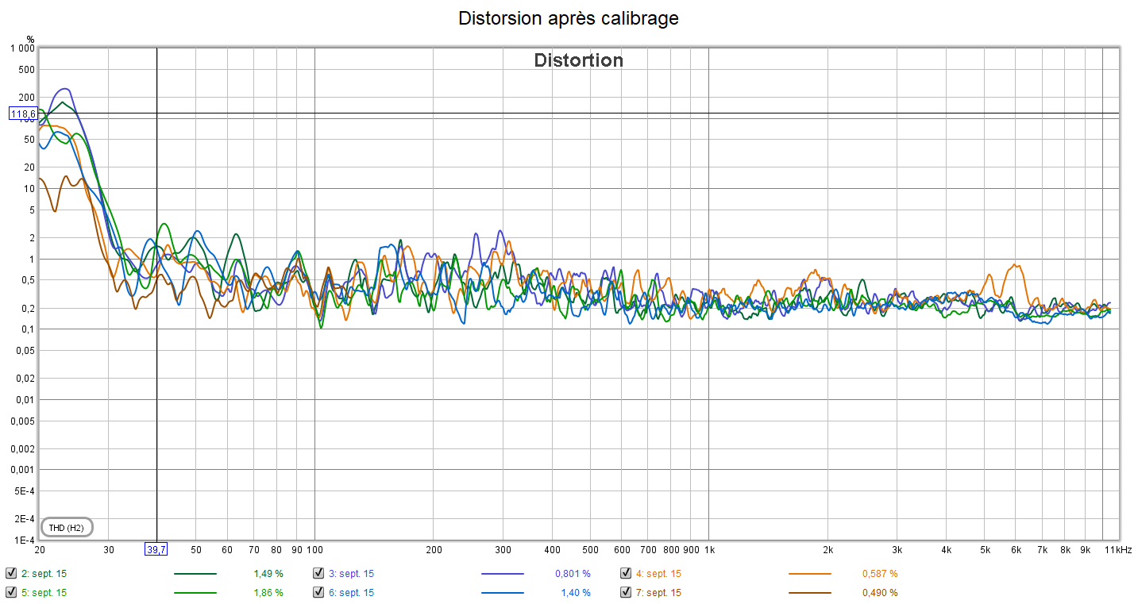Click the 1,49 % legend value
The height and width of the screenshot is (604, 1138).
coord(268,574)
